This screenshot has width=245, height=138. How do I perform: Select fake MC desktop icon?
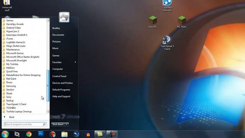click(x=153, y=22)
